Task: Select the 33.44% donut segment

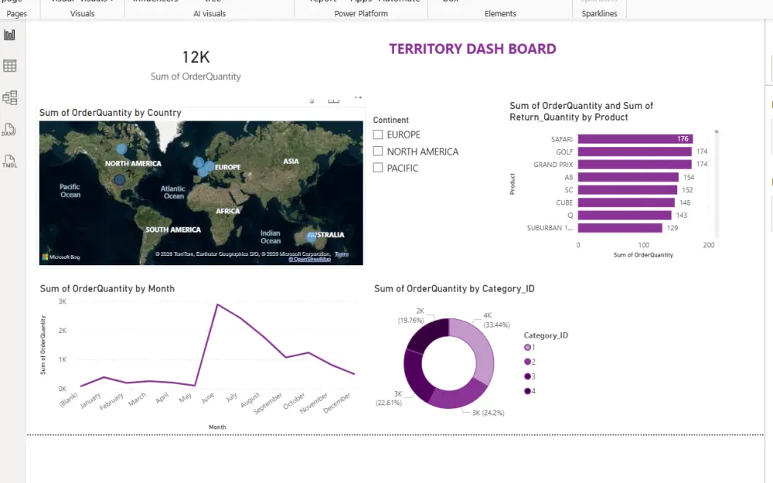Action: [478, 348]
